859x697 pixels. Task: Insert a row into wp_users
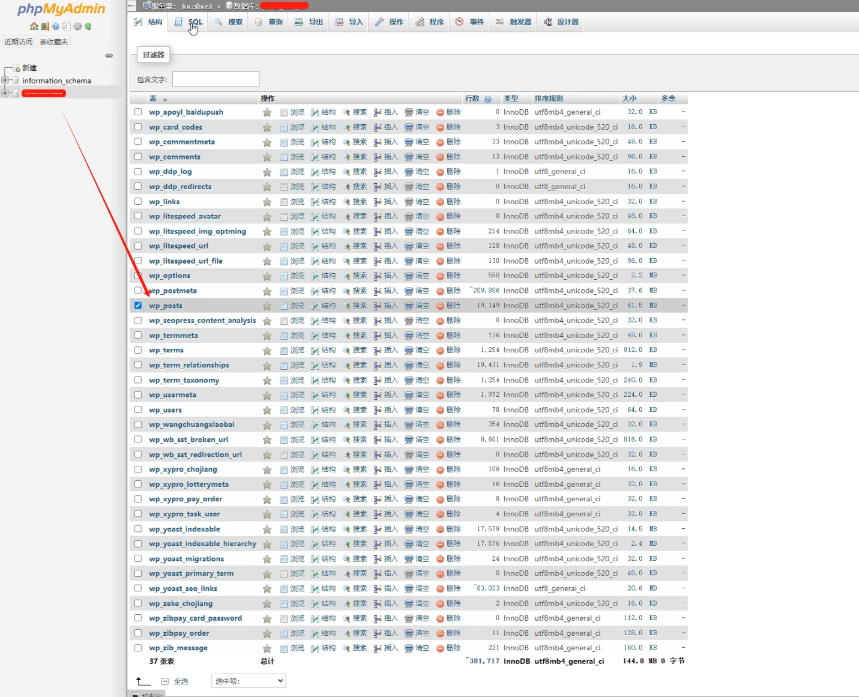(x=386, y=410)
